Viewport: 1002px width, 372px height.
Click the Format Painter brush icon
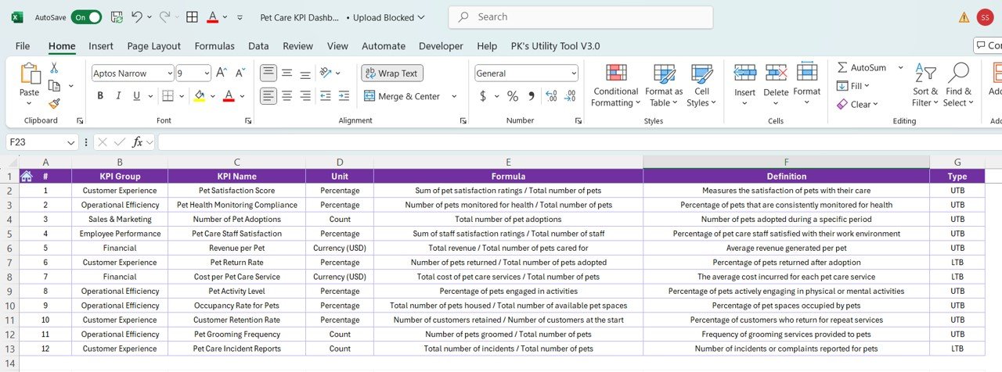pyautogui.click(x=54, y=103)
